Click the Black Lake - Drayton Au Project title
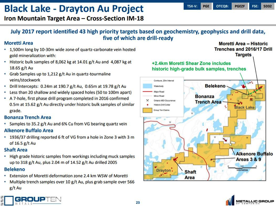This screenshot has height=208, width=276. click(74, 9)
